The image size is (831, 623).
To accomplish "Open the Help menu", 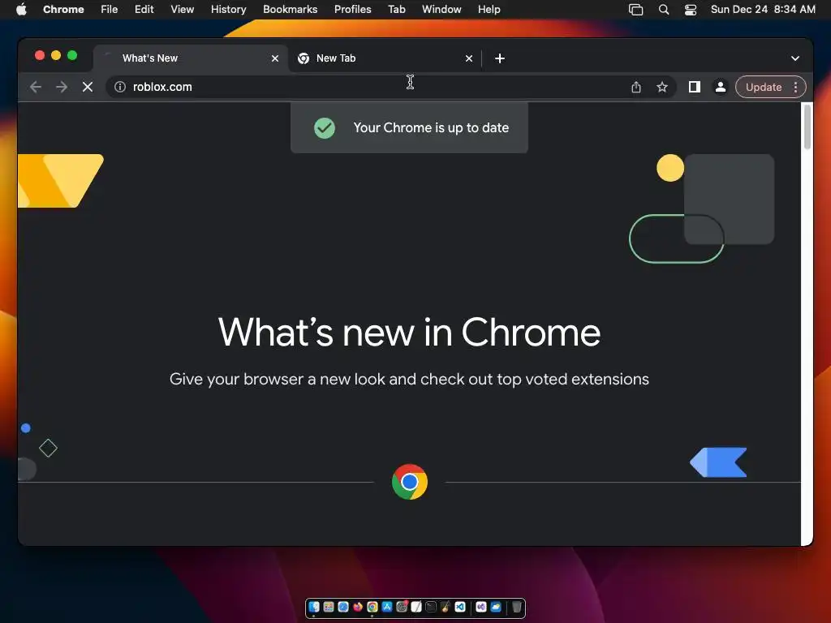I will tap(489, 9).
